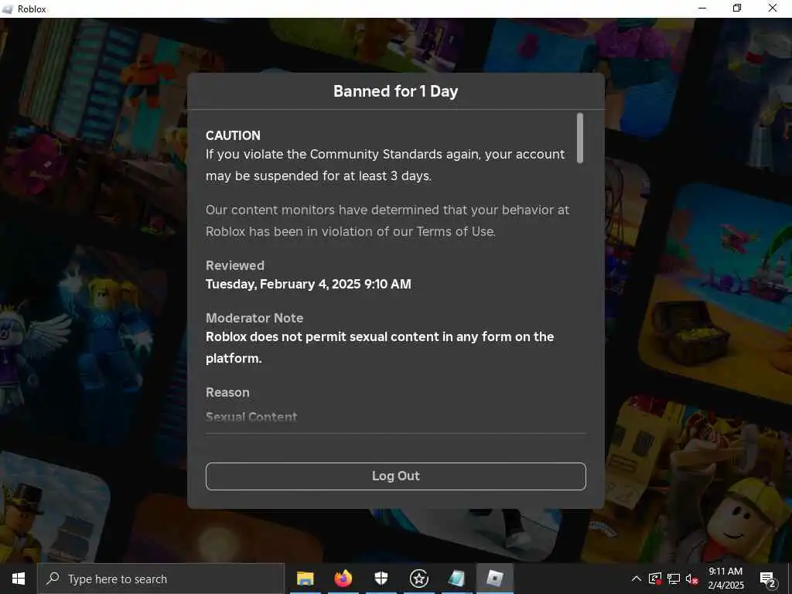Minimize the Roblox window
This screenshot has height=594, width=792.
tap(702, 8)
